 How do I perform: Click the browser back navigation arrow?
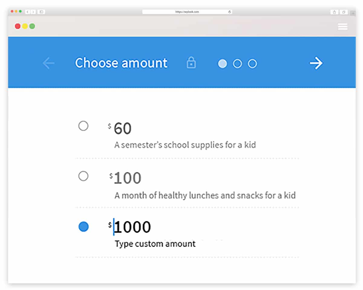(x=28, y=12)
